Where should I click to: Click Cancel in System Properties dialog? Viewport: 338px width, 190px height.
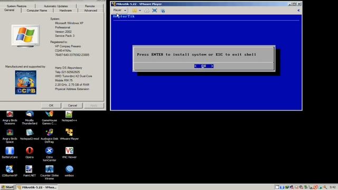72,106
